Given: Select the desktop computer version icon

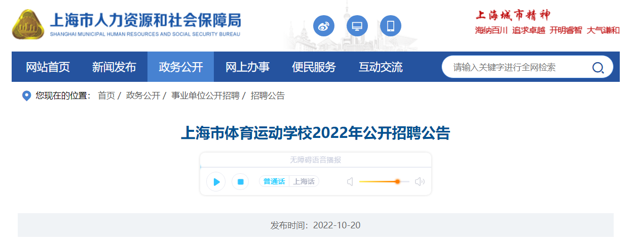Looking at the screenshot, I should coord(357,26).
